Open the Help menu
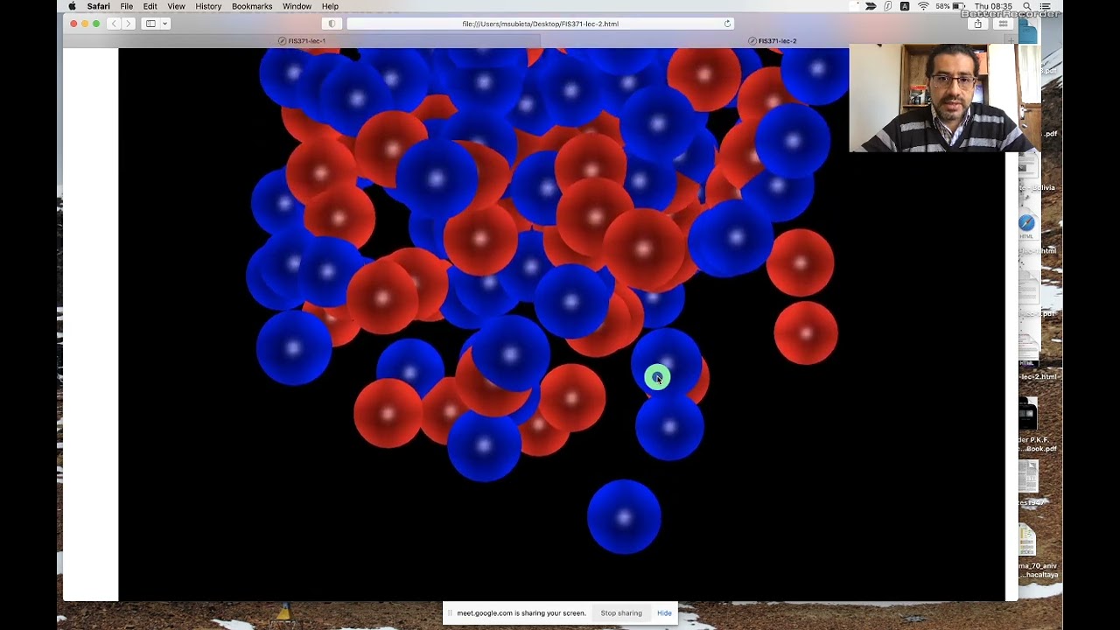Viewport: 1120px width, 630px height. 330,6
